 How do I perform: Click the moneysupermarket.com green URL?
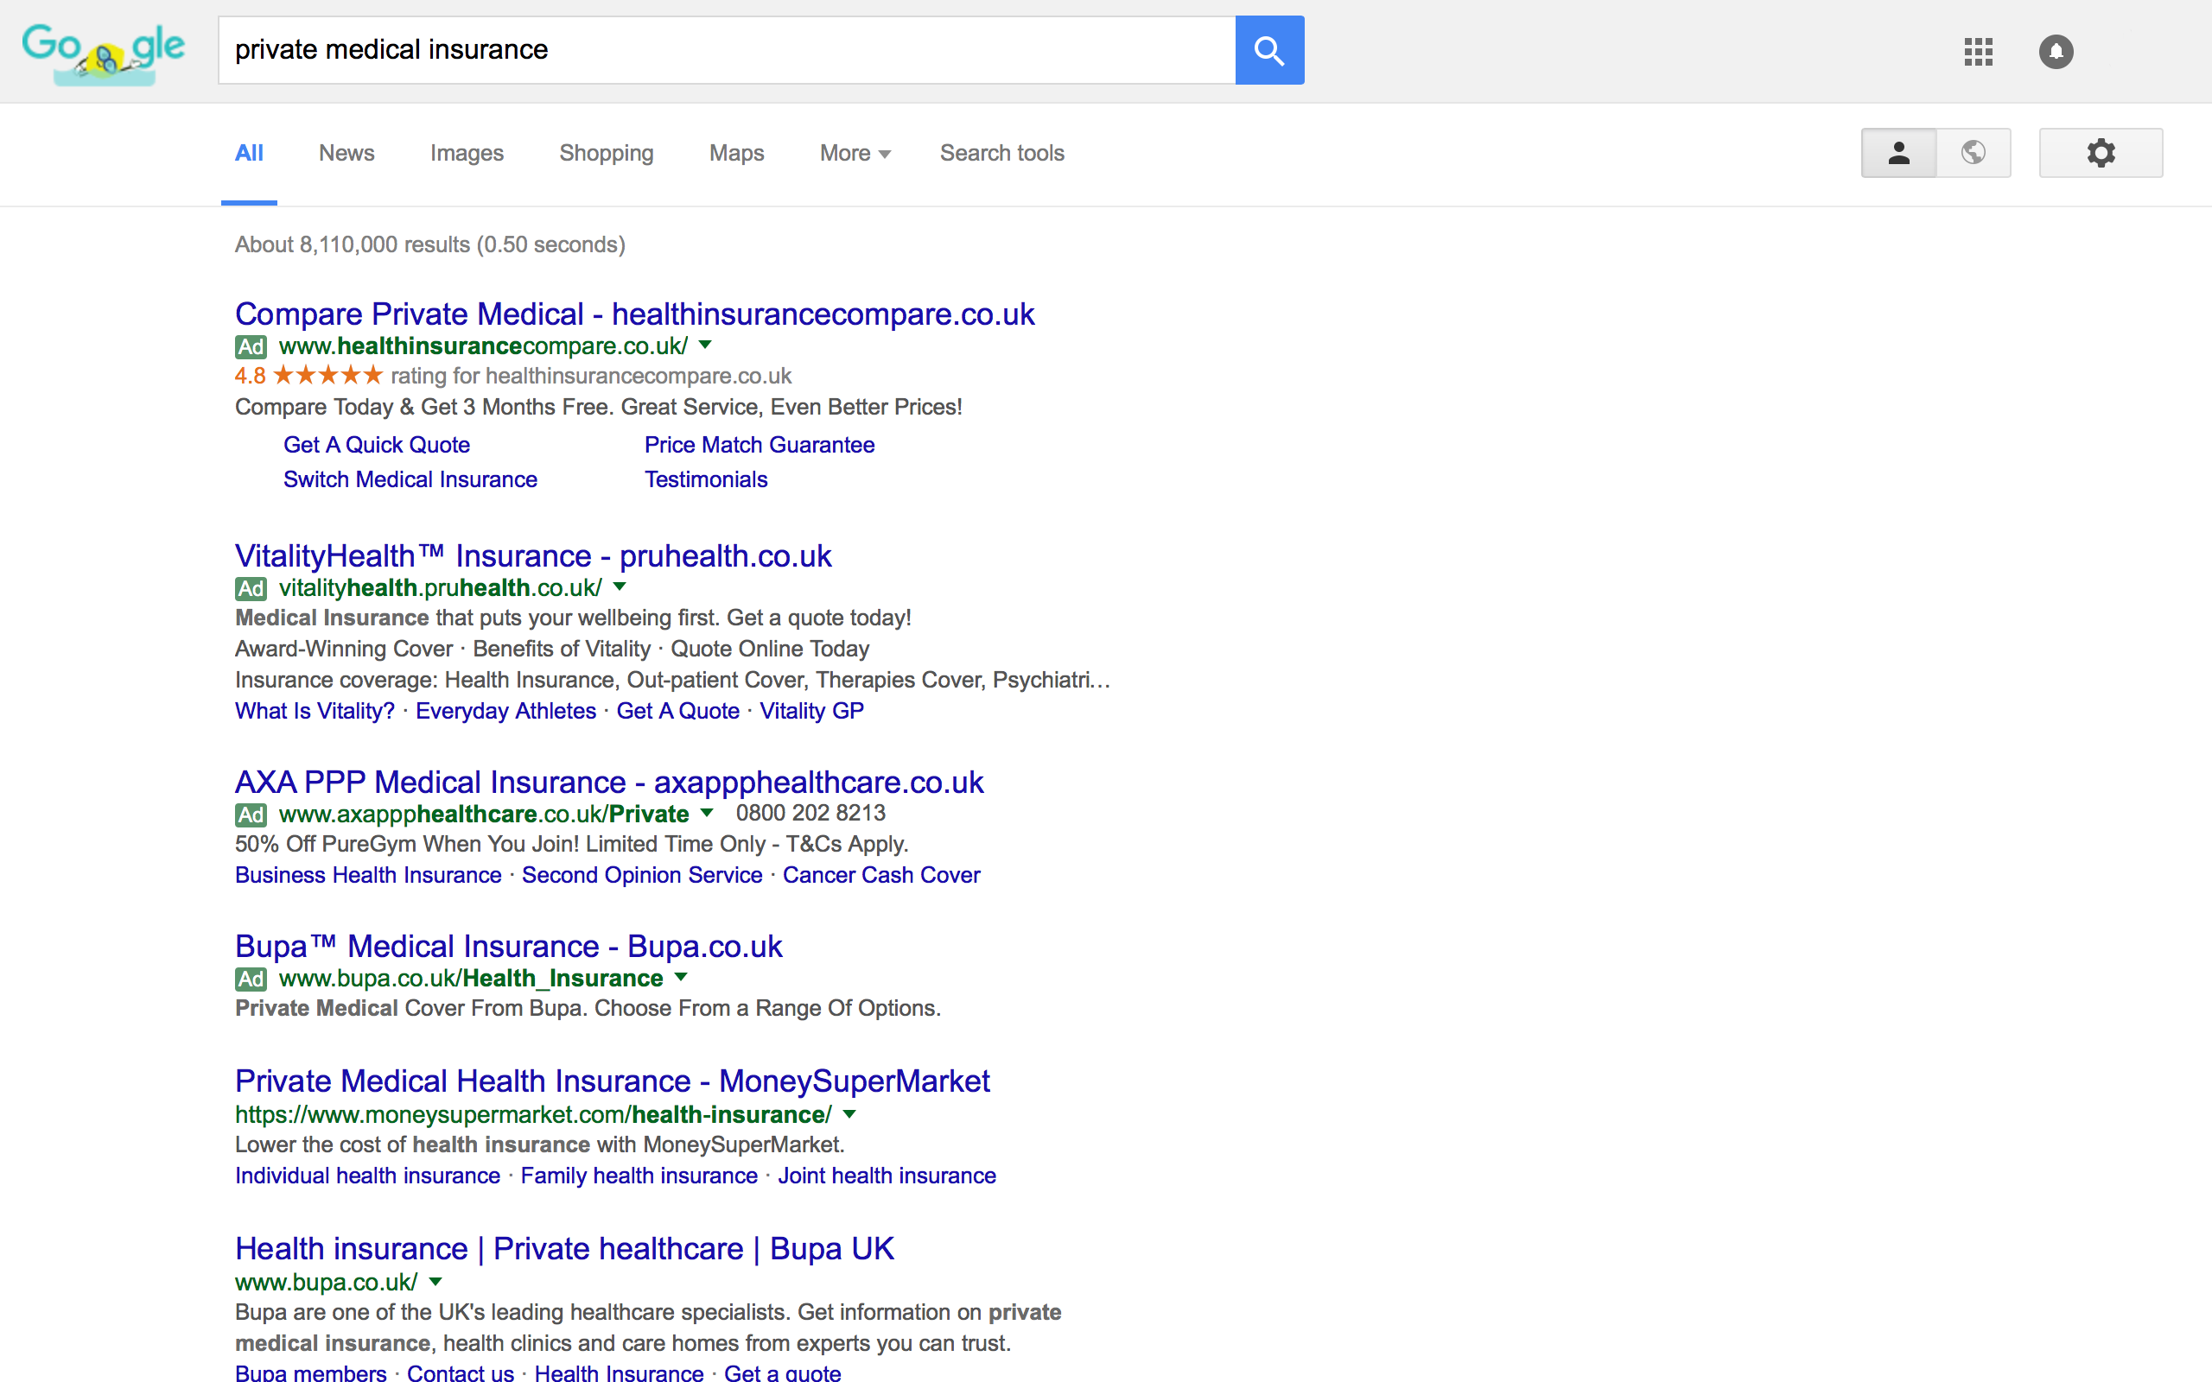coord(533,1115)
